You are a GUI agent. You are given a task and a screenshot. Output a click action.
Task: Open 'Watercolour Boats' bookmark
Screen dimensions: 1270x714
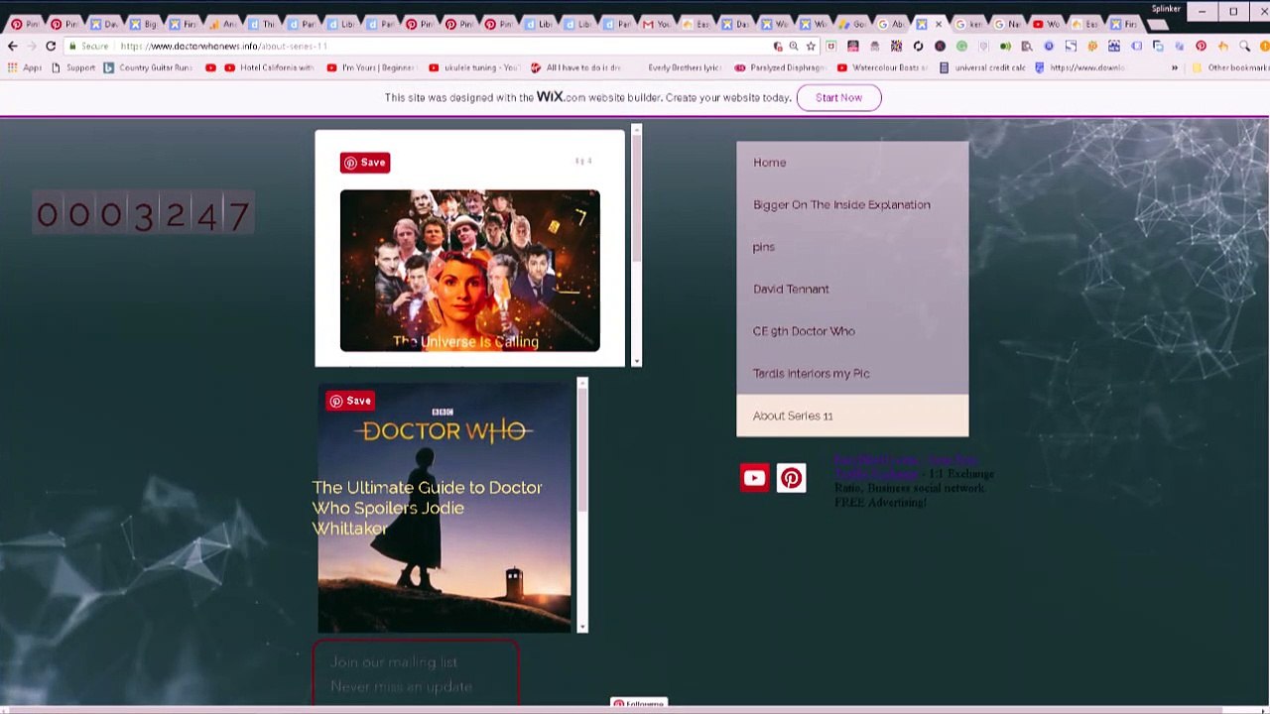coord(882,67)
